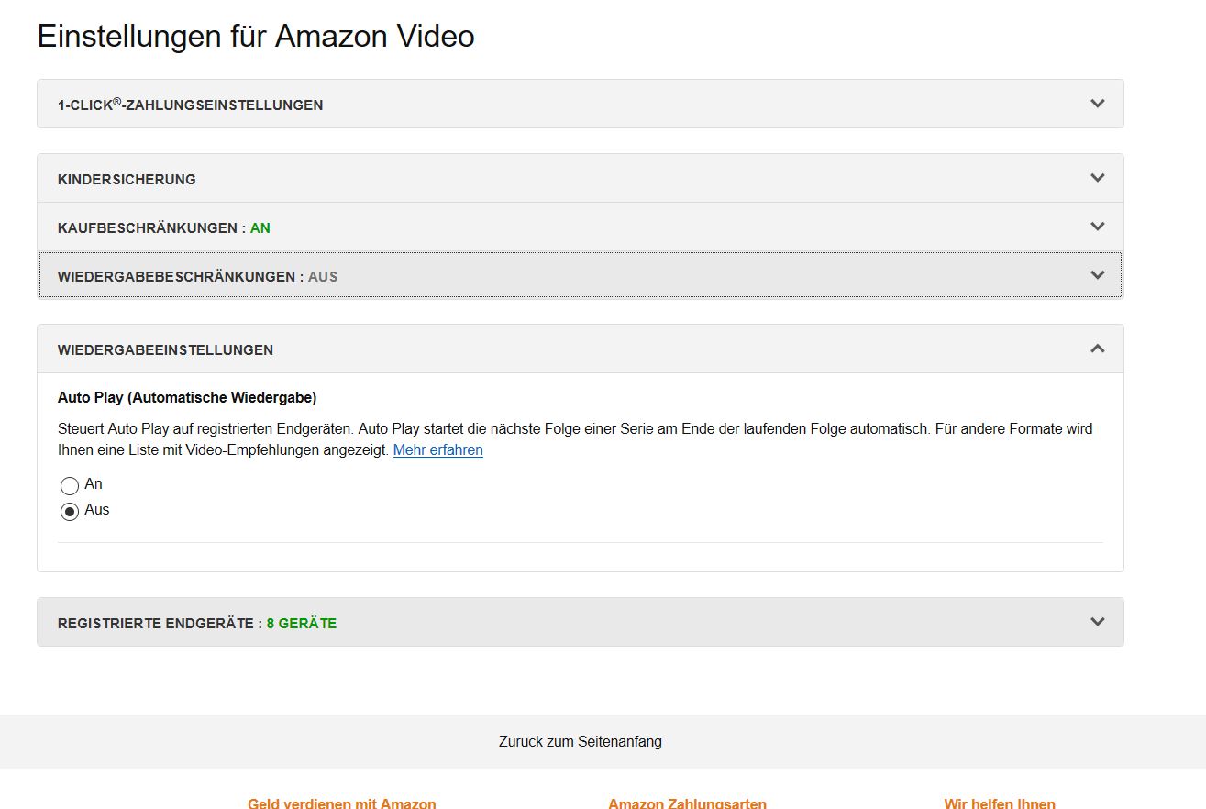Screen dimensions: 1206x809
Task: Expand the Kindersicherung chevron arrow
Action: pyautogui.click(x=1097, y=178)
